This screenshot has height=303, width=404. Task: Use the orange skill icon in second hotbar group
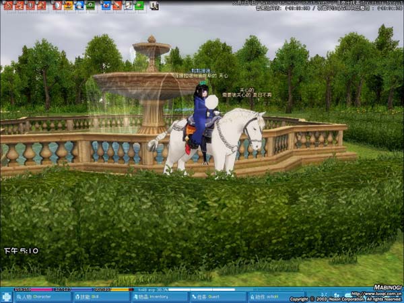coord(68,5)
